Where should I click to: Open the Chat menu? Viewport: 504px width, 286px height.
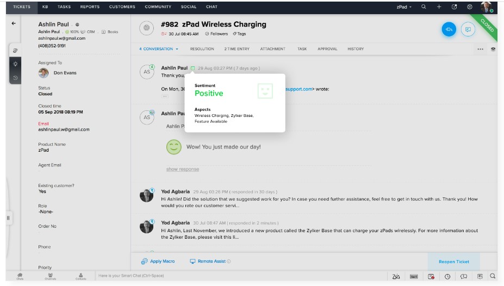click(211, 7)
